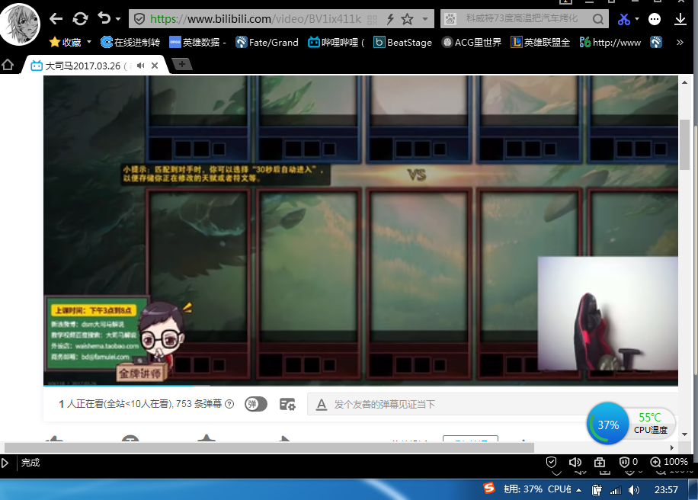Screen dimensions: 698x500
Task: Click the taskbar network signal icon
Action: coord(616,490)
